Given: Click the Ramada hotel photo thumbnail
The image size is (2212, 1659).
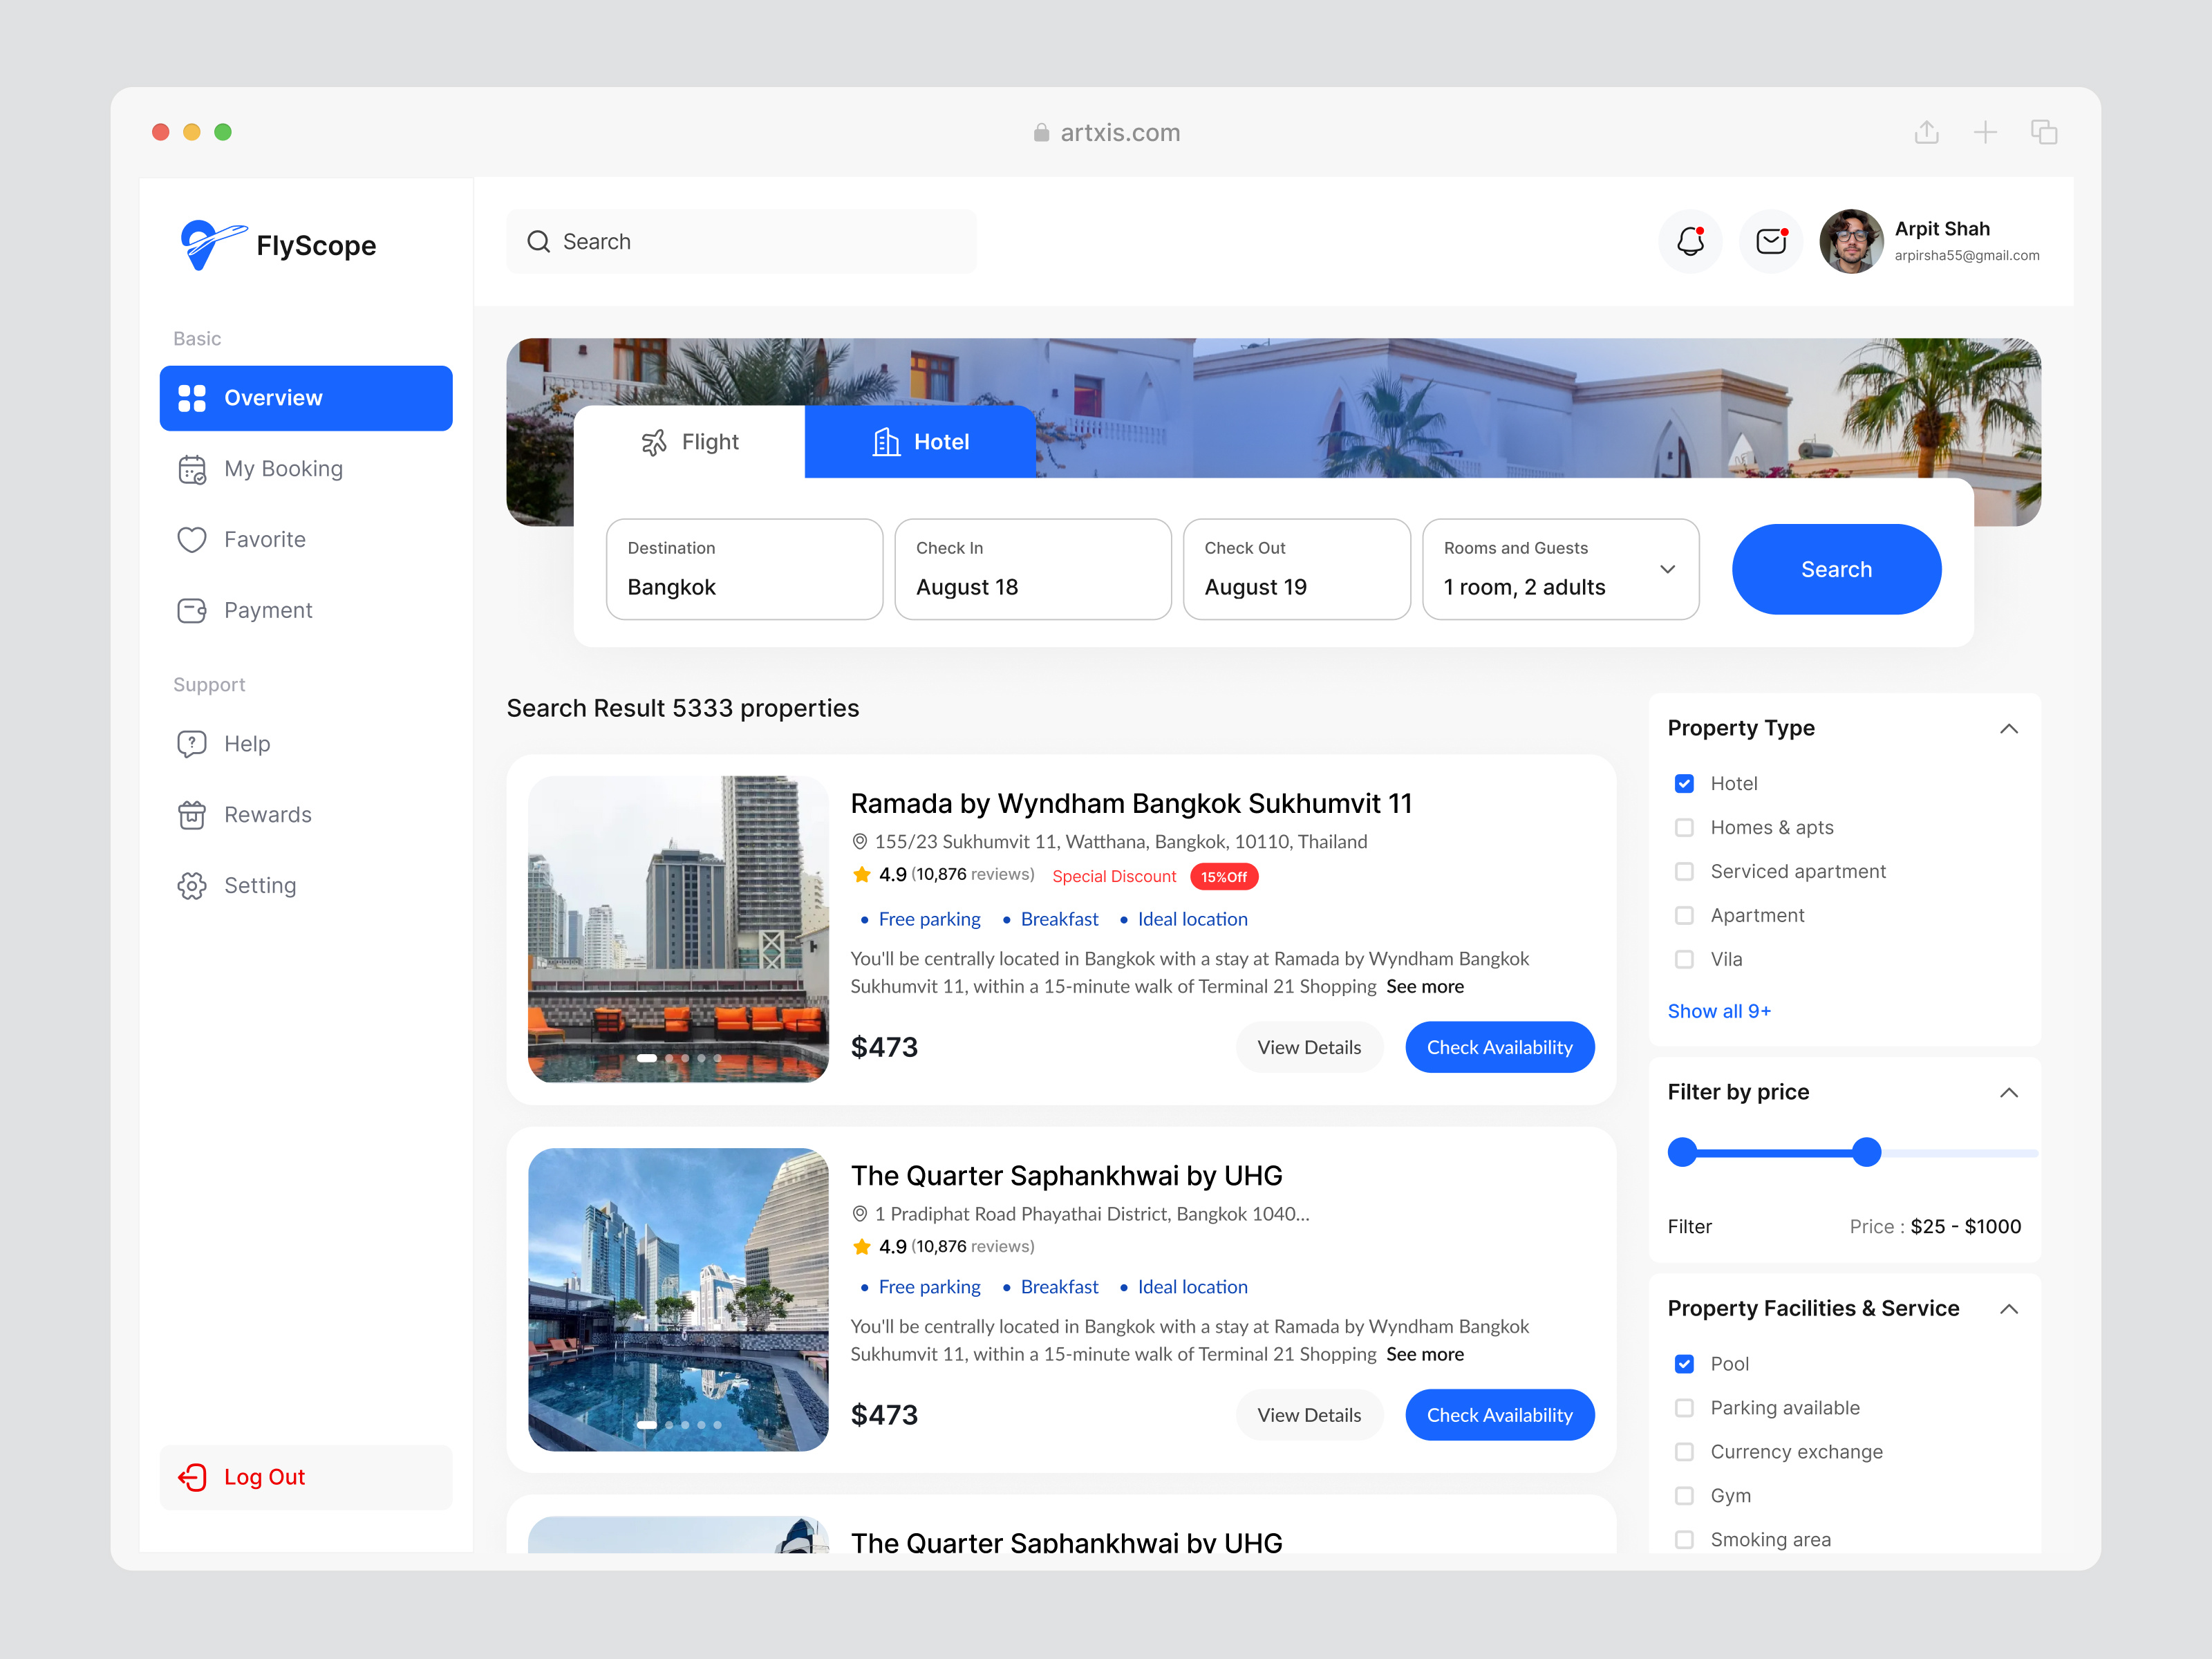Looking at the screenshot, I should coord(678,929).
